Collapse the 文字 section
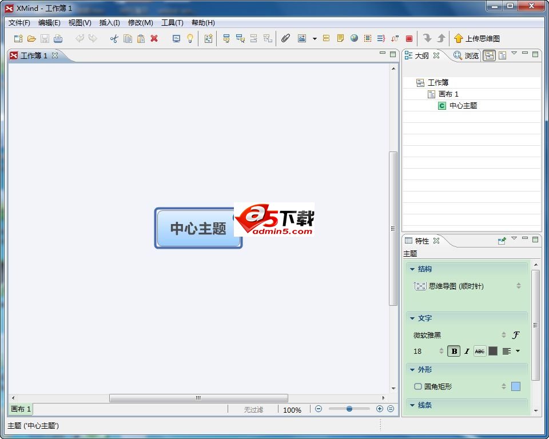Screen dimensions: 549x439 (412, 318)
